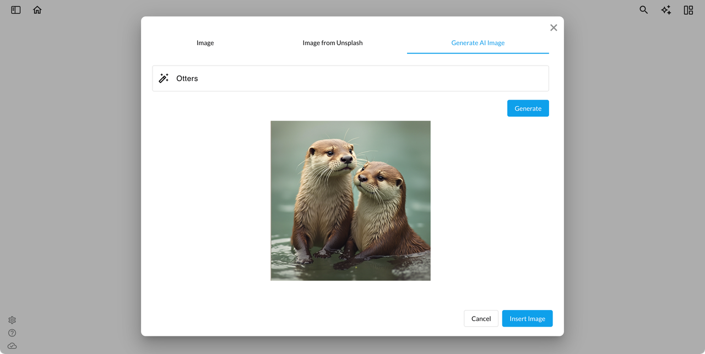The height and width of the screenshot is (354, 705).
Task: Close the image dialog
Action: coord(554,28)
